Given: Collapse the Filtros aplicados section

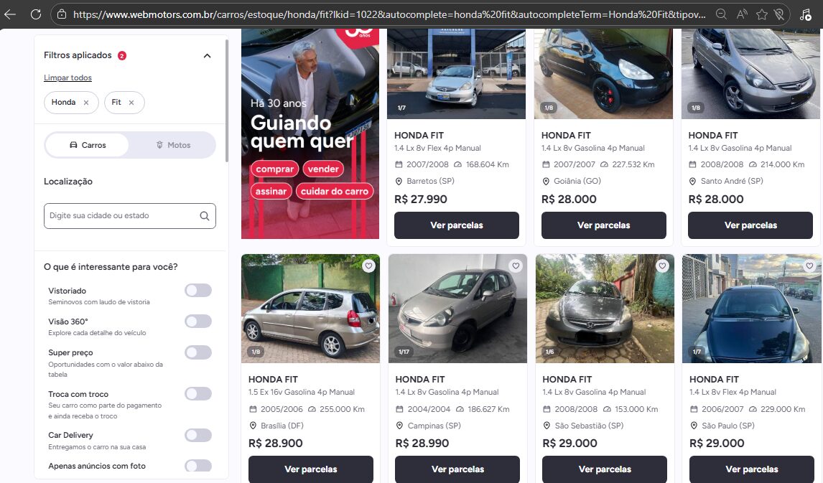Looking at the screenshot, I should [208, 55].
